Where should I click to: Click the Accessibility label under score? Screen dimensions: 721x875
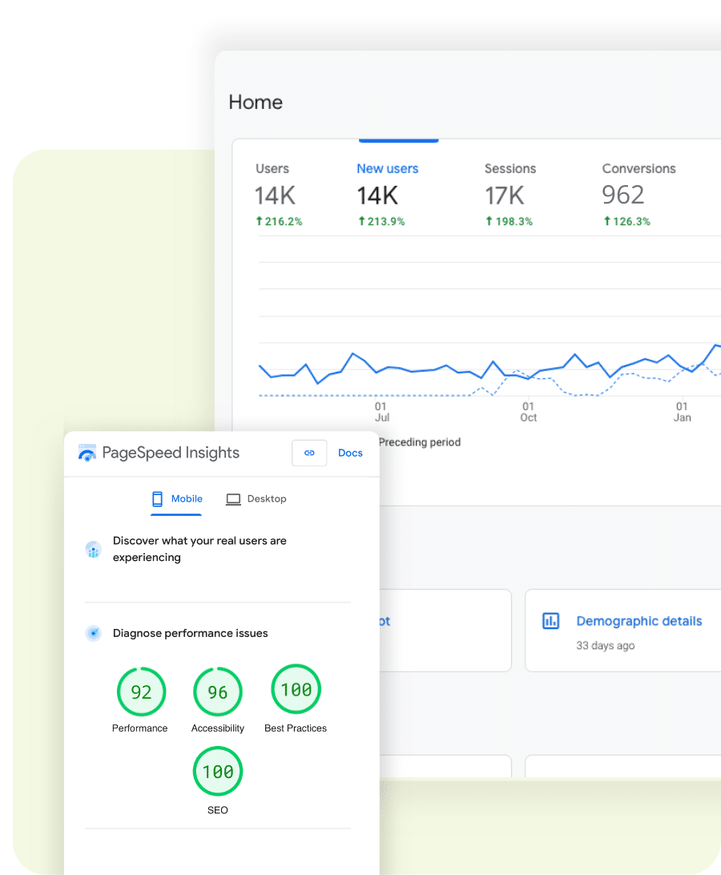pyautogui.click(x=218, y=728)
